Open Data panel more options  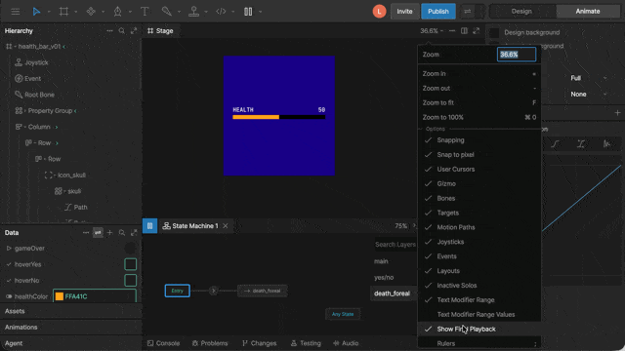click(x=86, y=233)
